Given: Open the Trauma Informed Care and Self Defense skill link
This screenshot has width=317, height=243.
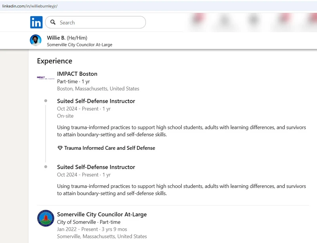Looking at the screenshot, I should [x=109, y=148].
